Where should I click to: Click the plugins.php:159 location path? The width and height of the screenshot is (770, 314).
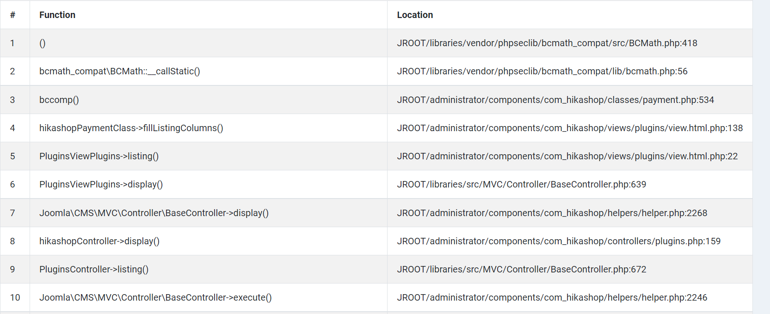(559, 241)
